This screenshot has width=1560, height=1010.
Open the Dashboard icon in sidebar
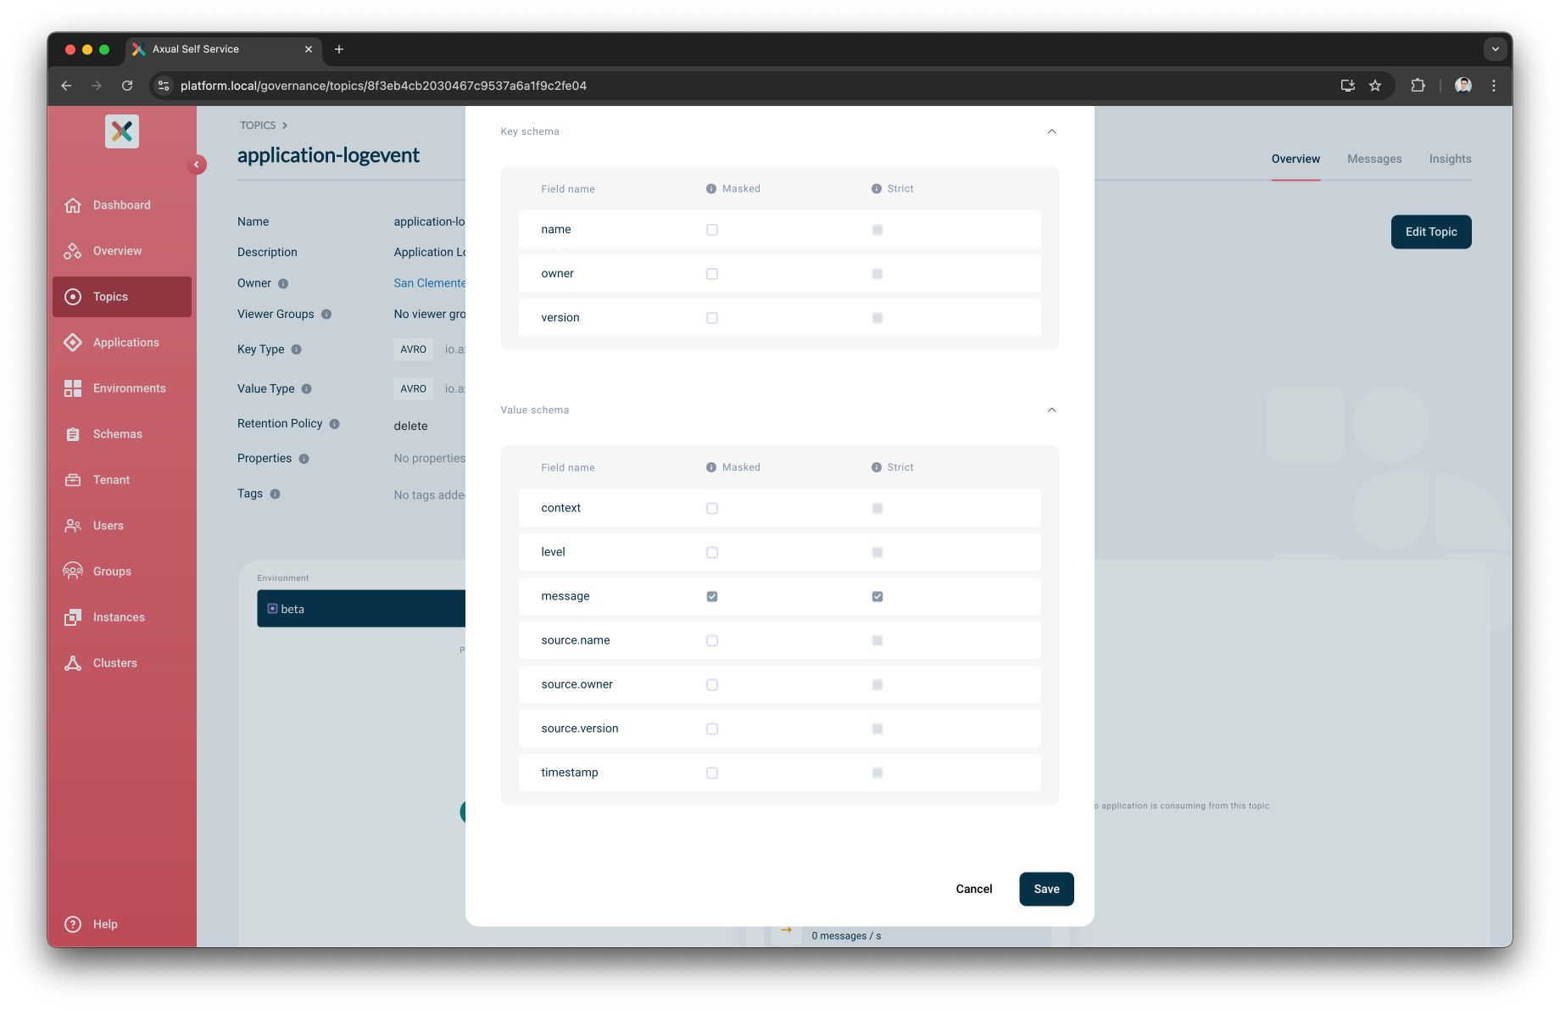pos(73,205)
